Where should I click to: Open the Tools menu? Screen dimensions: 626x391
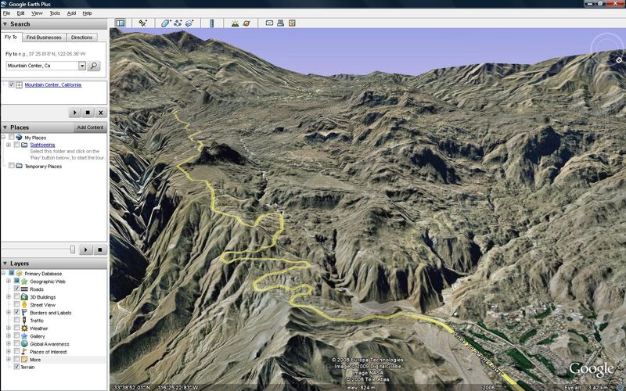[x=55, y=13]
